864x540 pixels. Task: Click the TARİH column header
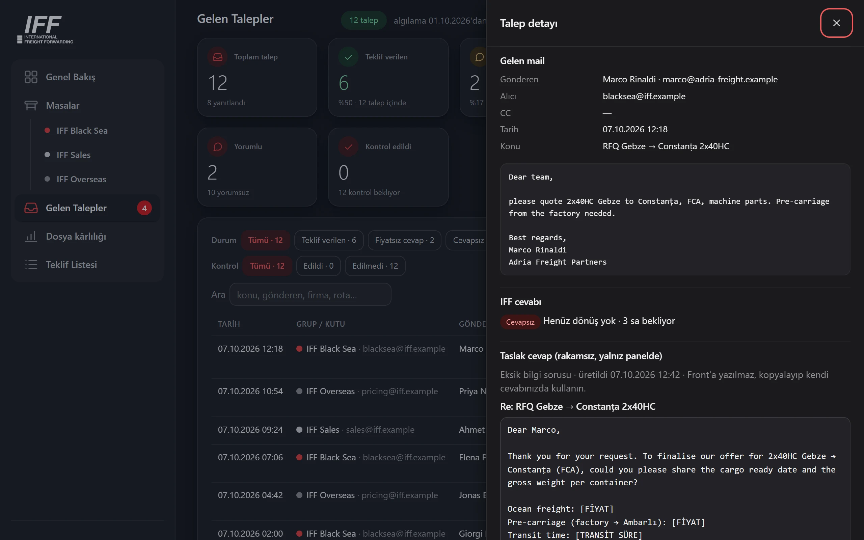pyautogui.click(x=229, y=324)
